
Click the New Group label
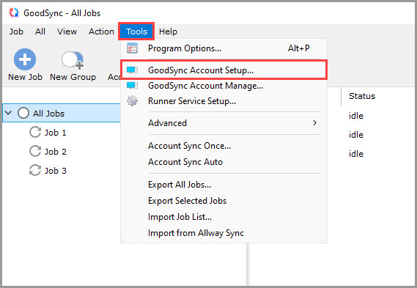(x=73, y=77)
